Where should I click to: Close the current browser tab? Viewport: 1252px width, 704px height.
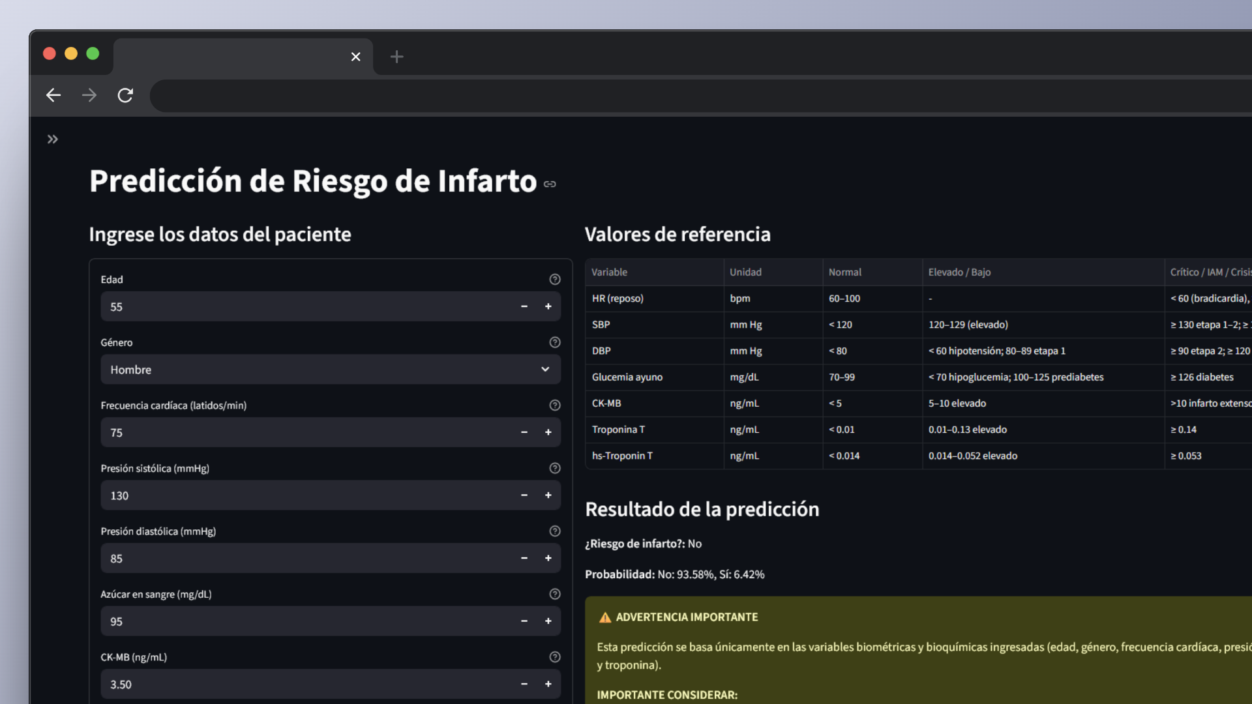tap(355, 57)
